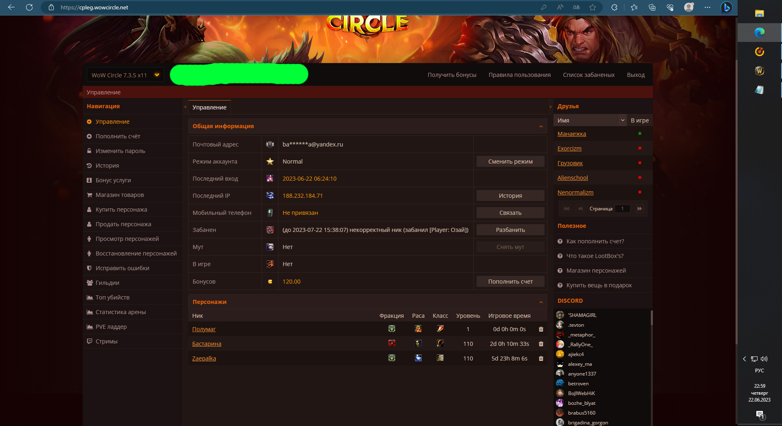Click the friends Страница number field
The image size is (782, 426).
tap(622, 209)
